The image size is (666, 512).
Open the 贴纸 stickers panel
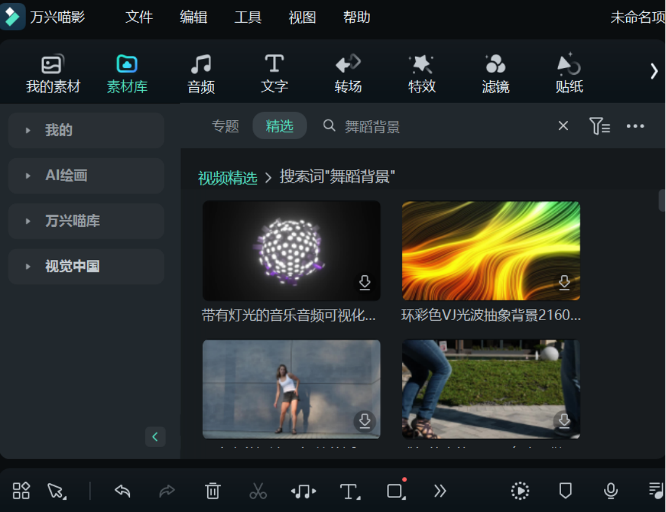569,74
